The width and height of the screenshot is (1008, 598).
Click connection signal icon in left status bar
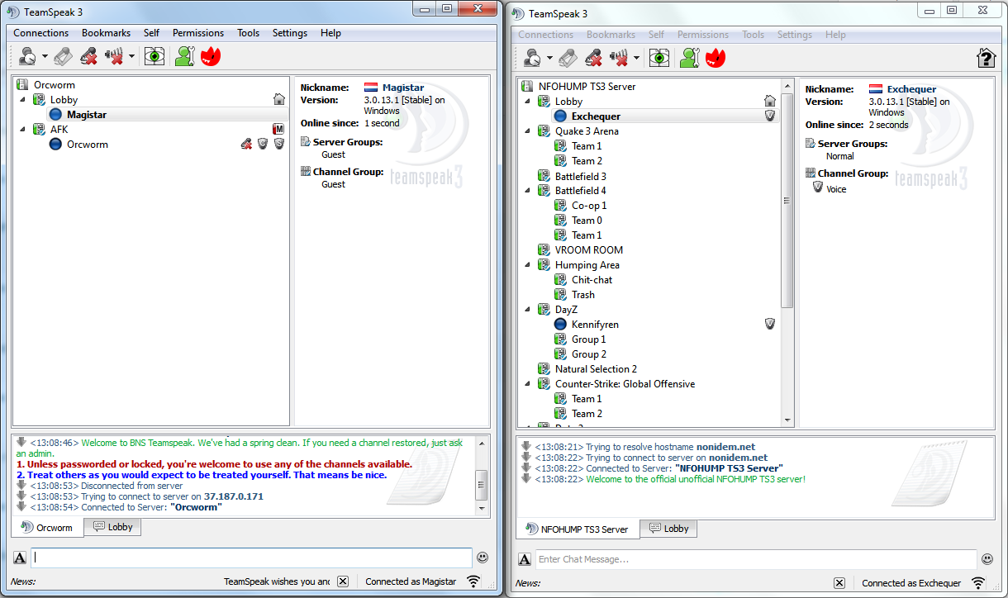pyautogui.click(x=473, y=581)
